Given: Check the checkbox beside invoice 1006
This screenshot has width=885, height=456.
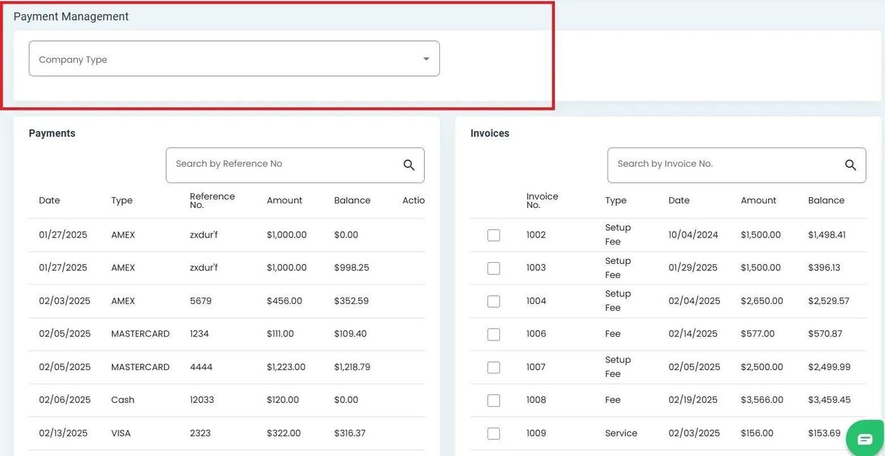Looking at the screenshot, I should point(494,333).
